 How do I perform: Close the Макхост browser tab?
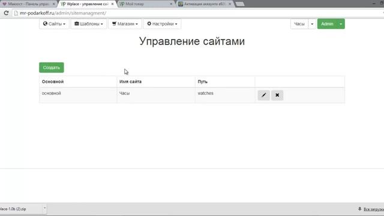tap(53, 4)
